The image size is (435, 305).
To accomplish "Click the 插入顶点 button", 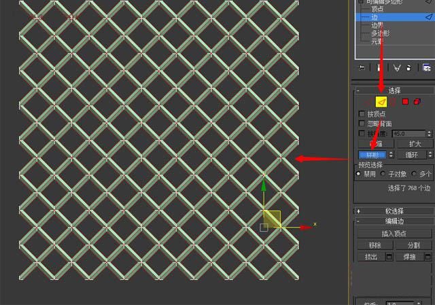I will [394, 234].
